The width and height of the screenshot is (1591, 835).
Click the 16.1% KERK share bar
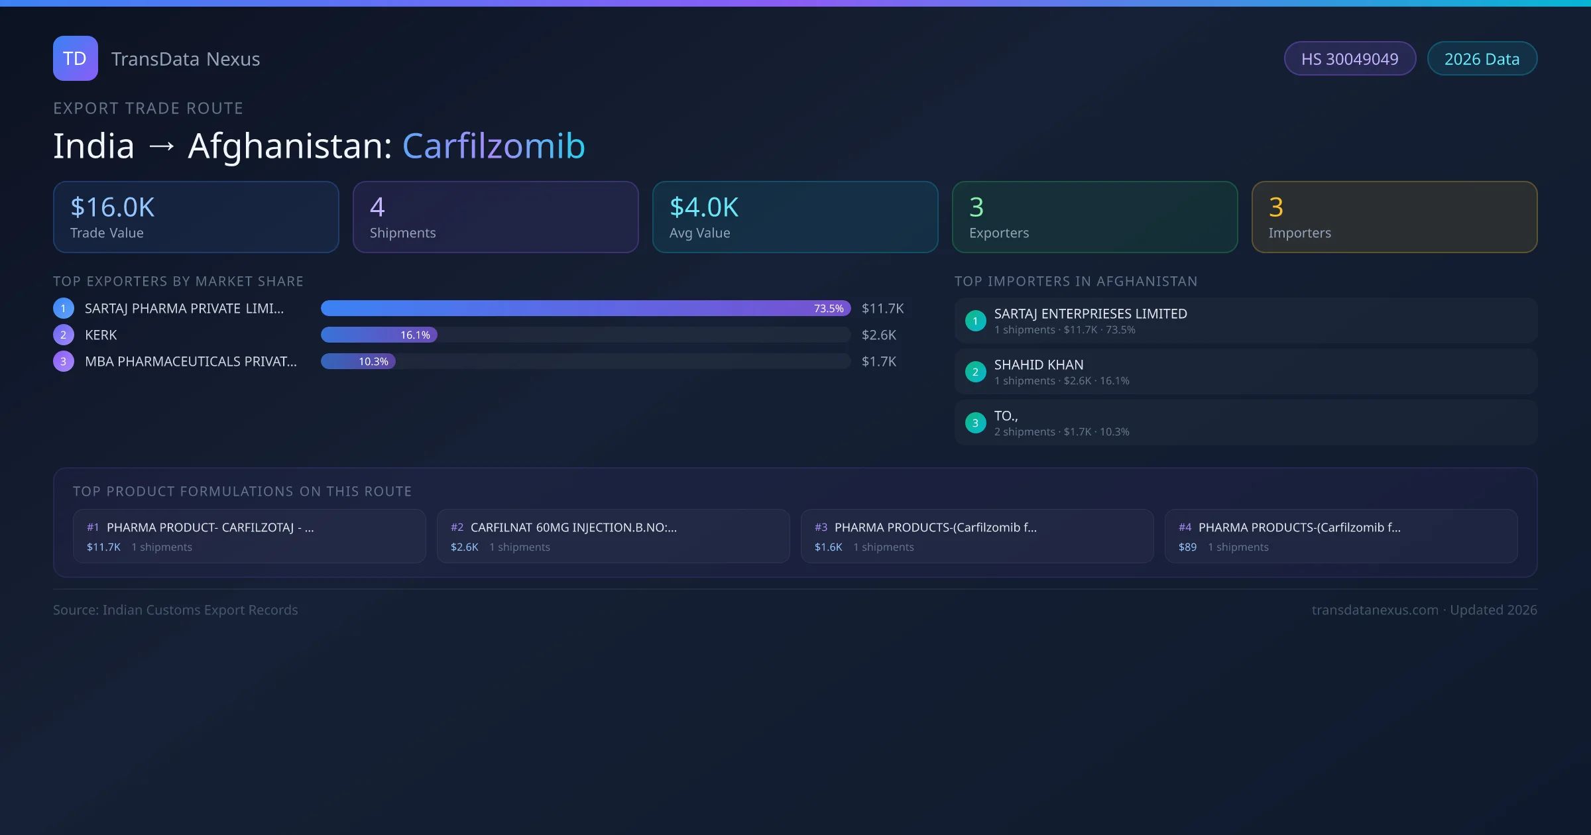tap(379, 335)
